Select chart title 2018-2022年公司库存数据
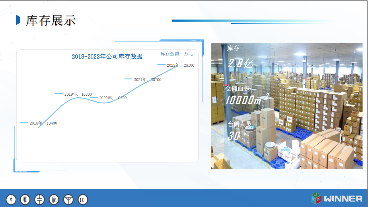Viewport: 368px width, 207px height. (107, 56)
